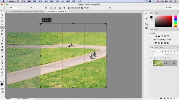Open the workspace switcher dropdown
The width and height of the screenshot is (179, 100).
coord(171,7)
